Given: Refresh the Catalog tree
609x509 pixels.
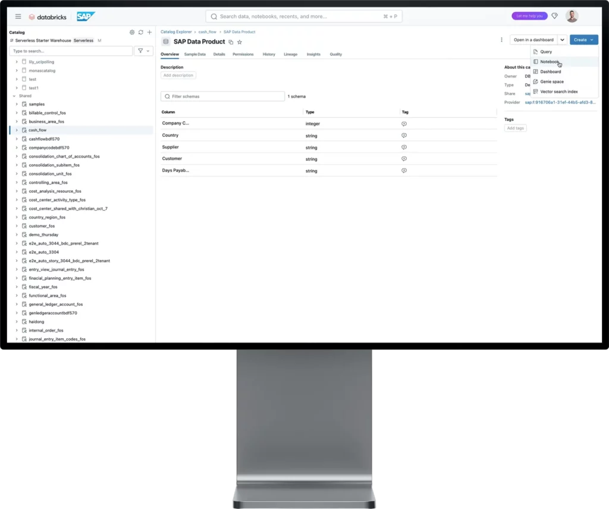Looking at the screenshot, I should (x=140, y=32).
